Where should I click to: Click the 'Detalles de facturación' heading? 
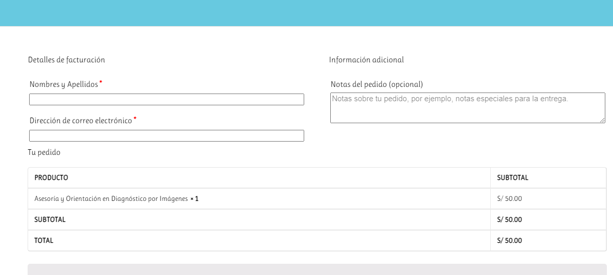click(x=66, y=60)
